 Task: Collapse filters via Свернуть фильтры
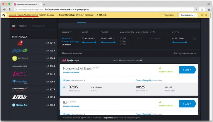click(185, 53)
